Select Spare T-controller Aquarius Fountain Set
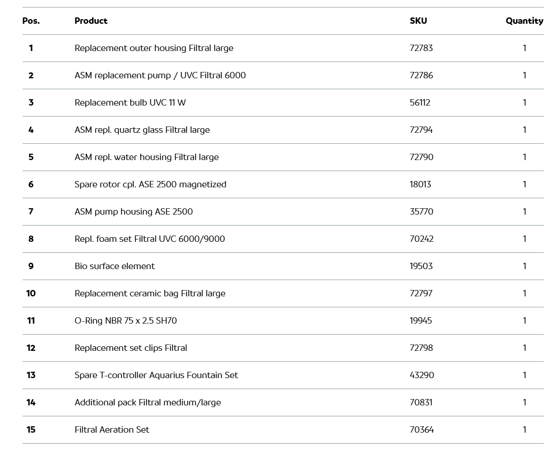The image size is (560, 457). point(156,375)
